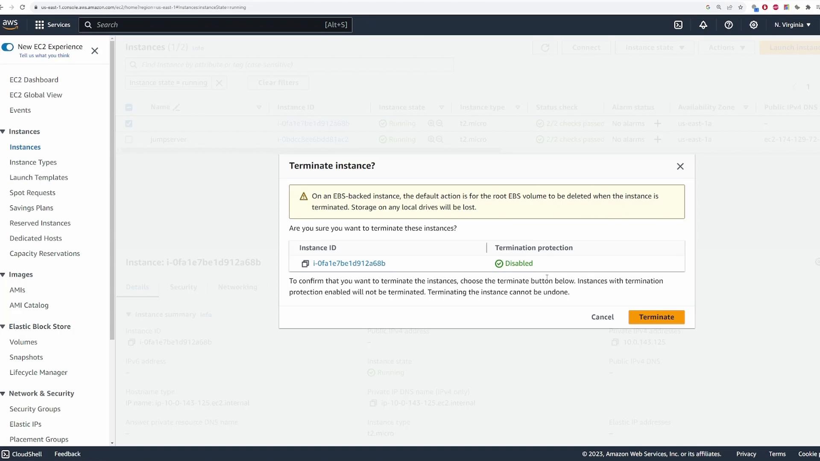
Task: Open Feedback in the footer
Action: pyautogui.click(x=67, y=454)
